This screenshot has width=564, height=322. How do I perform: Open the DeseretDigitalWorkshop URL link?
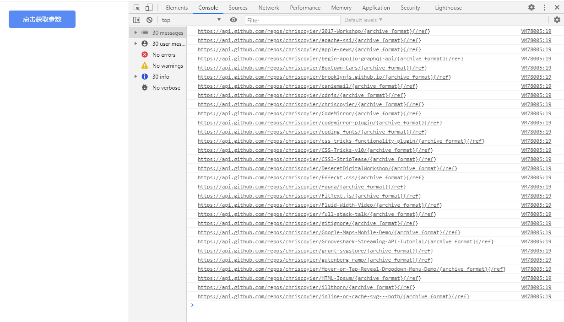(327, 168)
